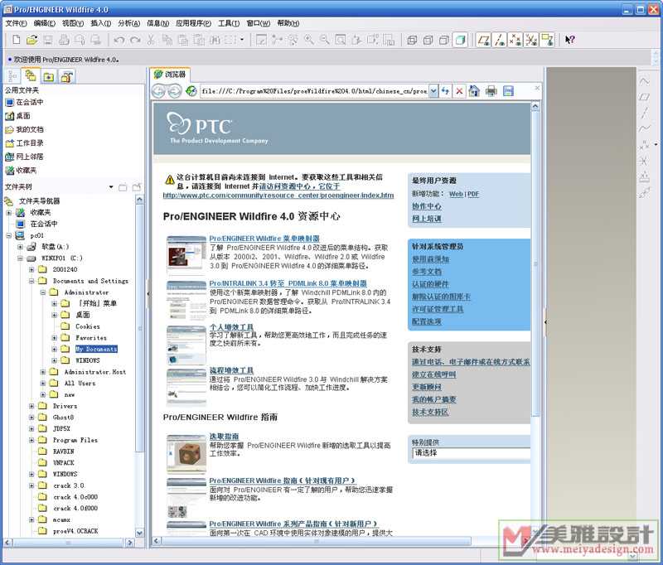This screenshot has width=663, height=565.
Task: Click the browser Back arrow button
Action: [x=159, y=91]
